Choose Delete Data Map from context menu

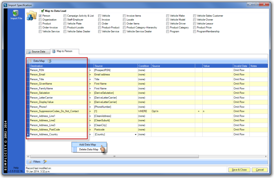point(89,149)
